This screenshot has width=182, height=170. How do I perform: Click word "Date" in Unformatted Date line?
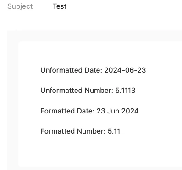pyautogui.click(x=94, y=70)
